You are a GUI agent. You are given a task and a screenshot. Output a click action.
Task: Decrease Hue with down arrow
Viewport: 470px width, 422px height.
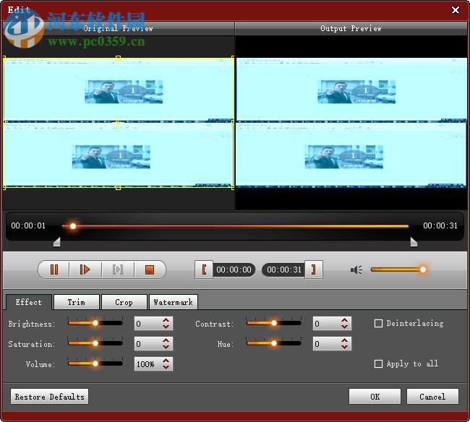pos(345,347)
